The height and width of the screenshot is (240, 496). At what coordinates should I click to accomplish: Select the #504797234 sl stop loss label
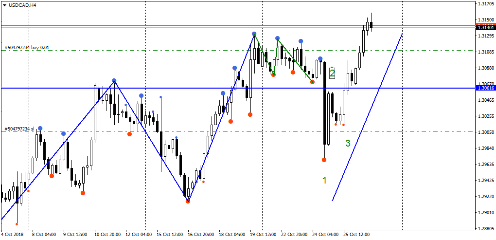[19, 129]
